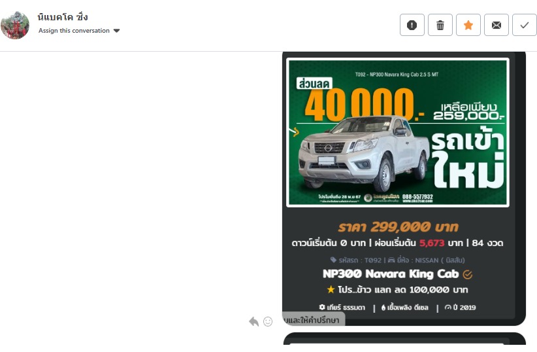Image resolution: width=537 pixels, height=352 pixels.
Task: Mark the conversation as spam with the exclamation icon
Action: tap(412, 25)
